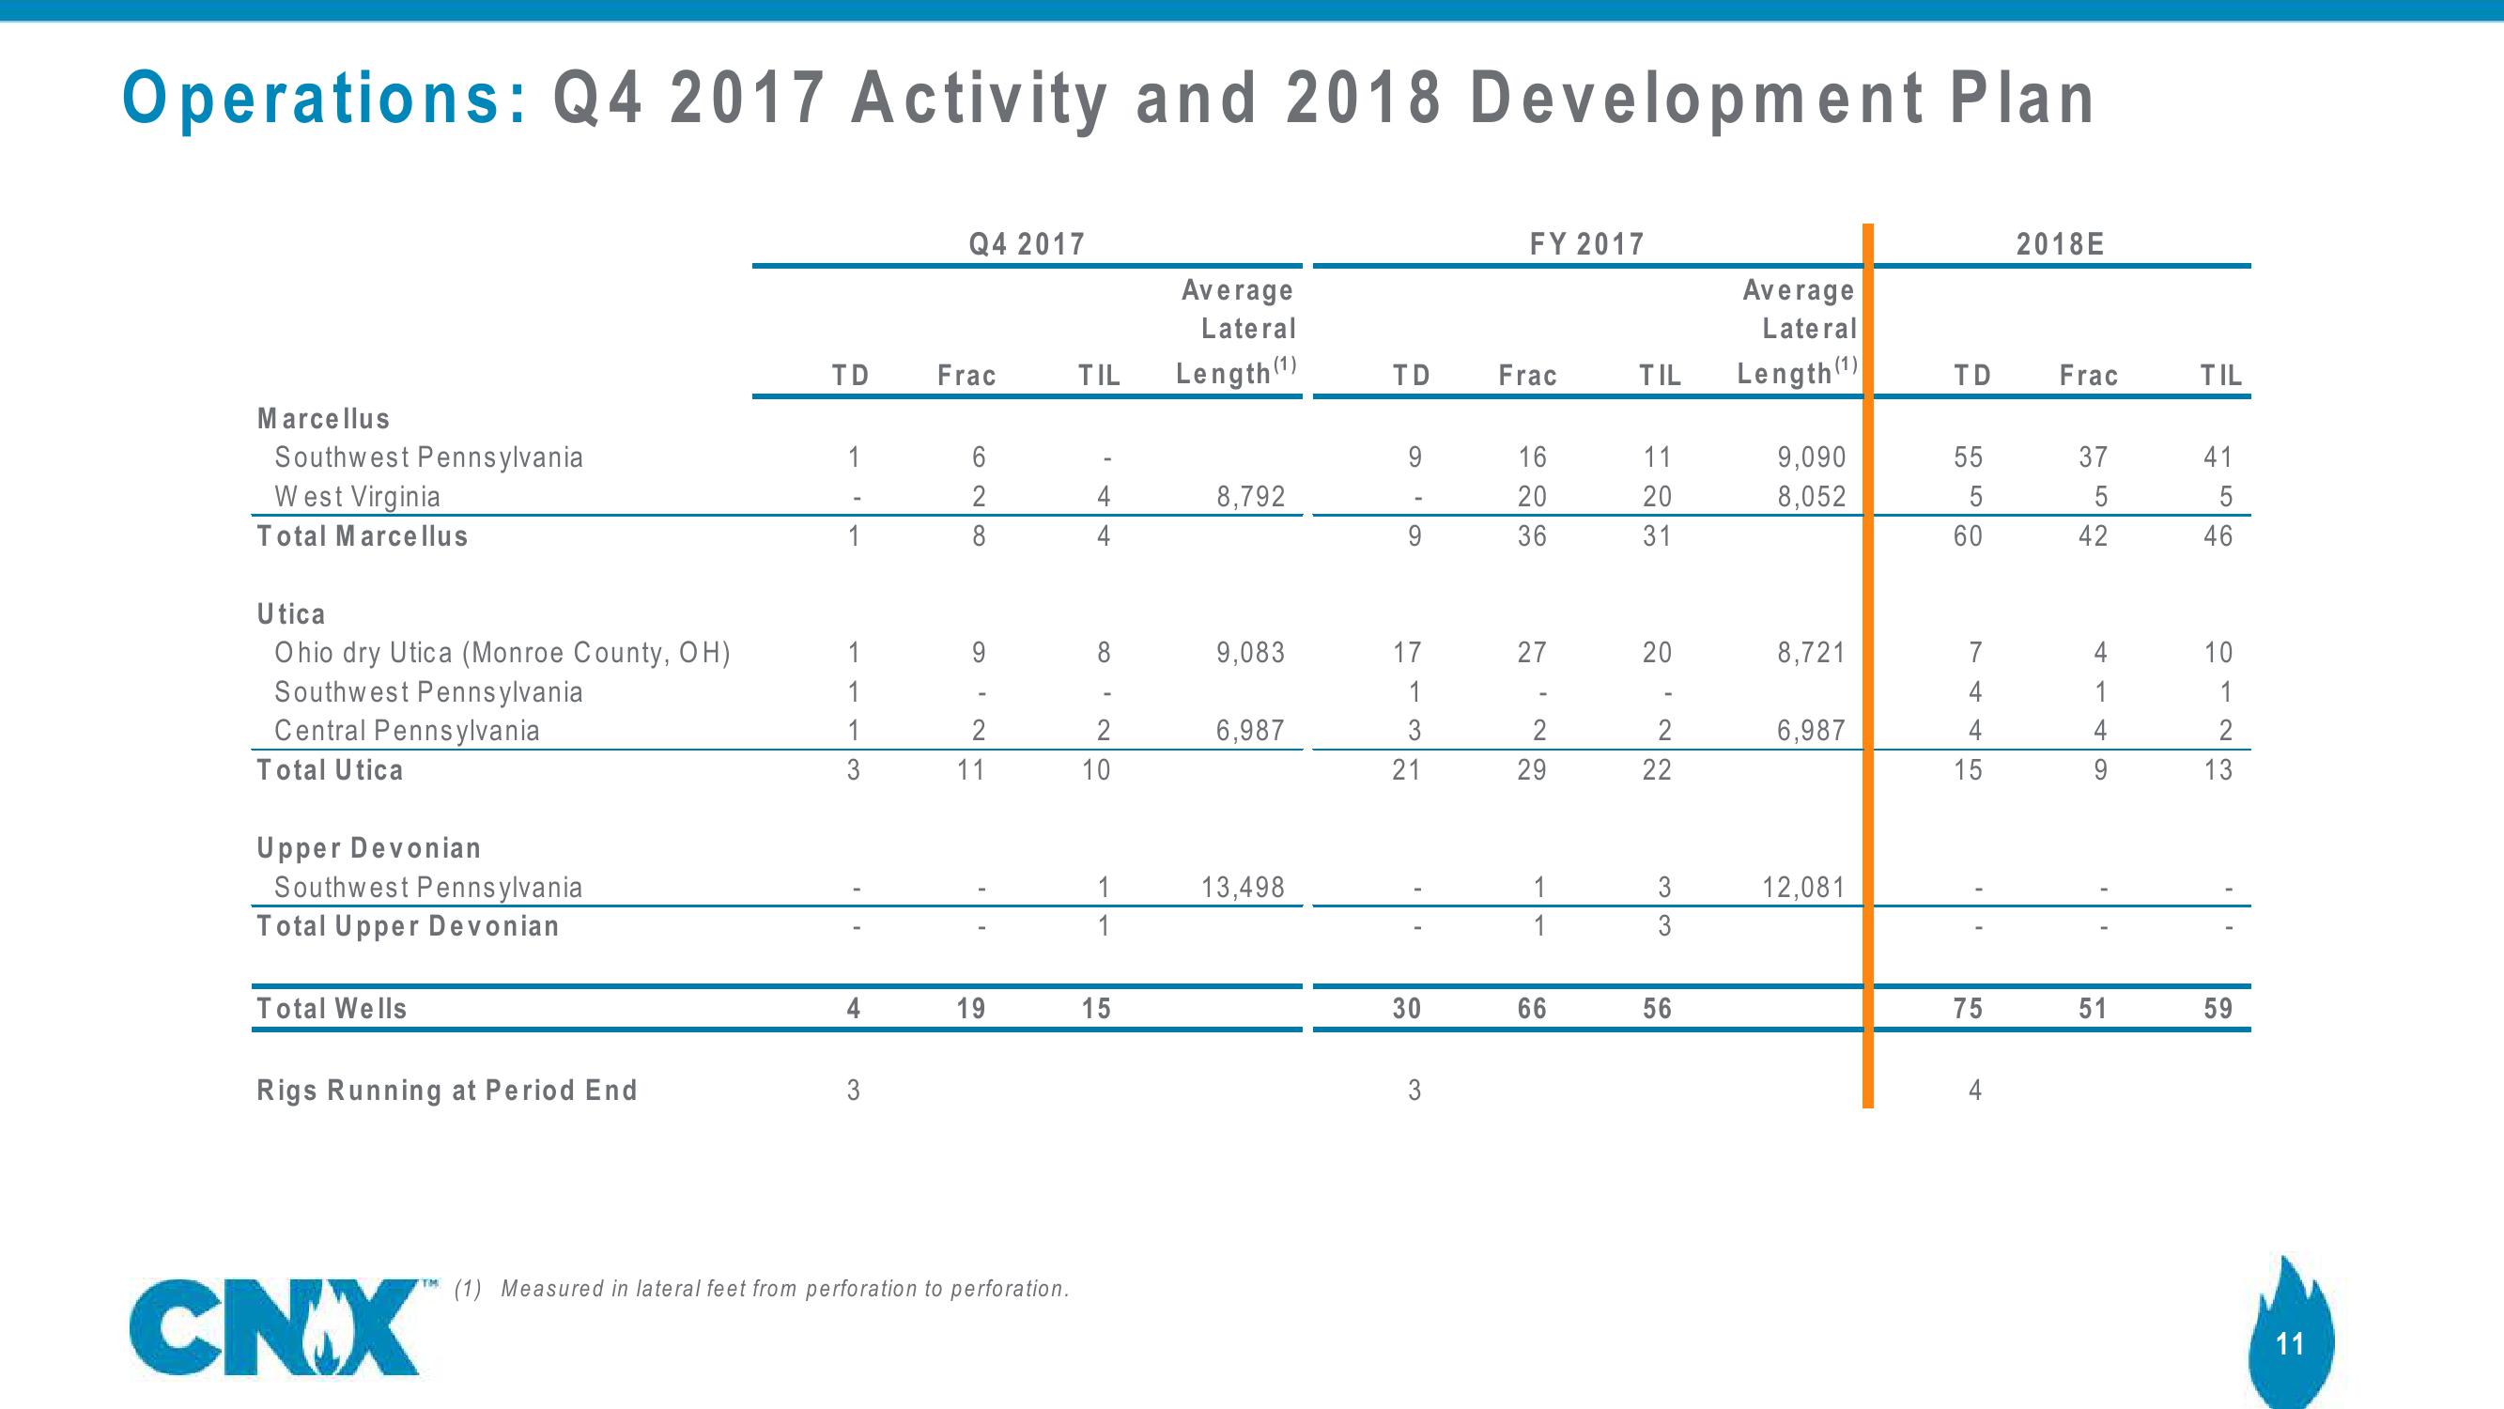Select the 'Marcellus' section heading
The width and height of the screenshot is (2504, 1409).
click(324, 419)
